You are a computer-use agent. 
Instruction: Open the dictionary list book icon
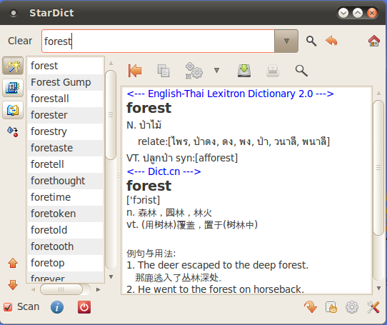coord(13,88)
